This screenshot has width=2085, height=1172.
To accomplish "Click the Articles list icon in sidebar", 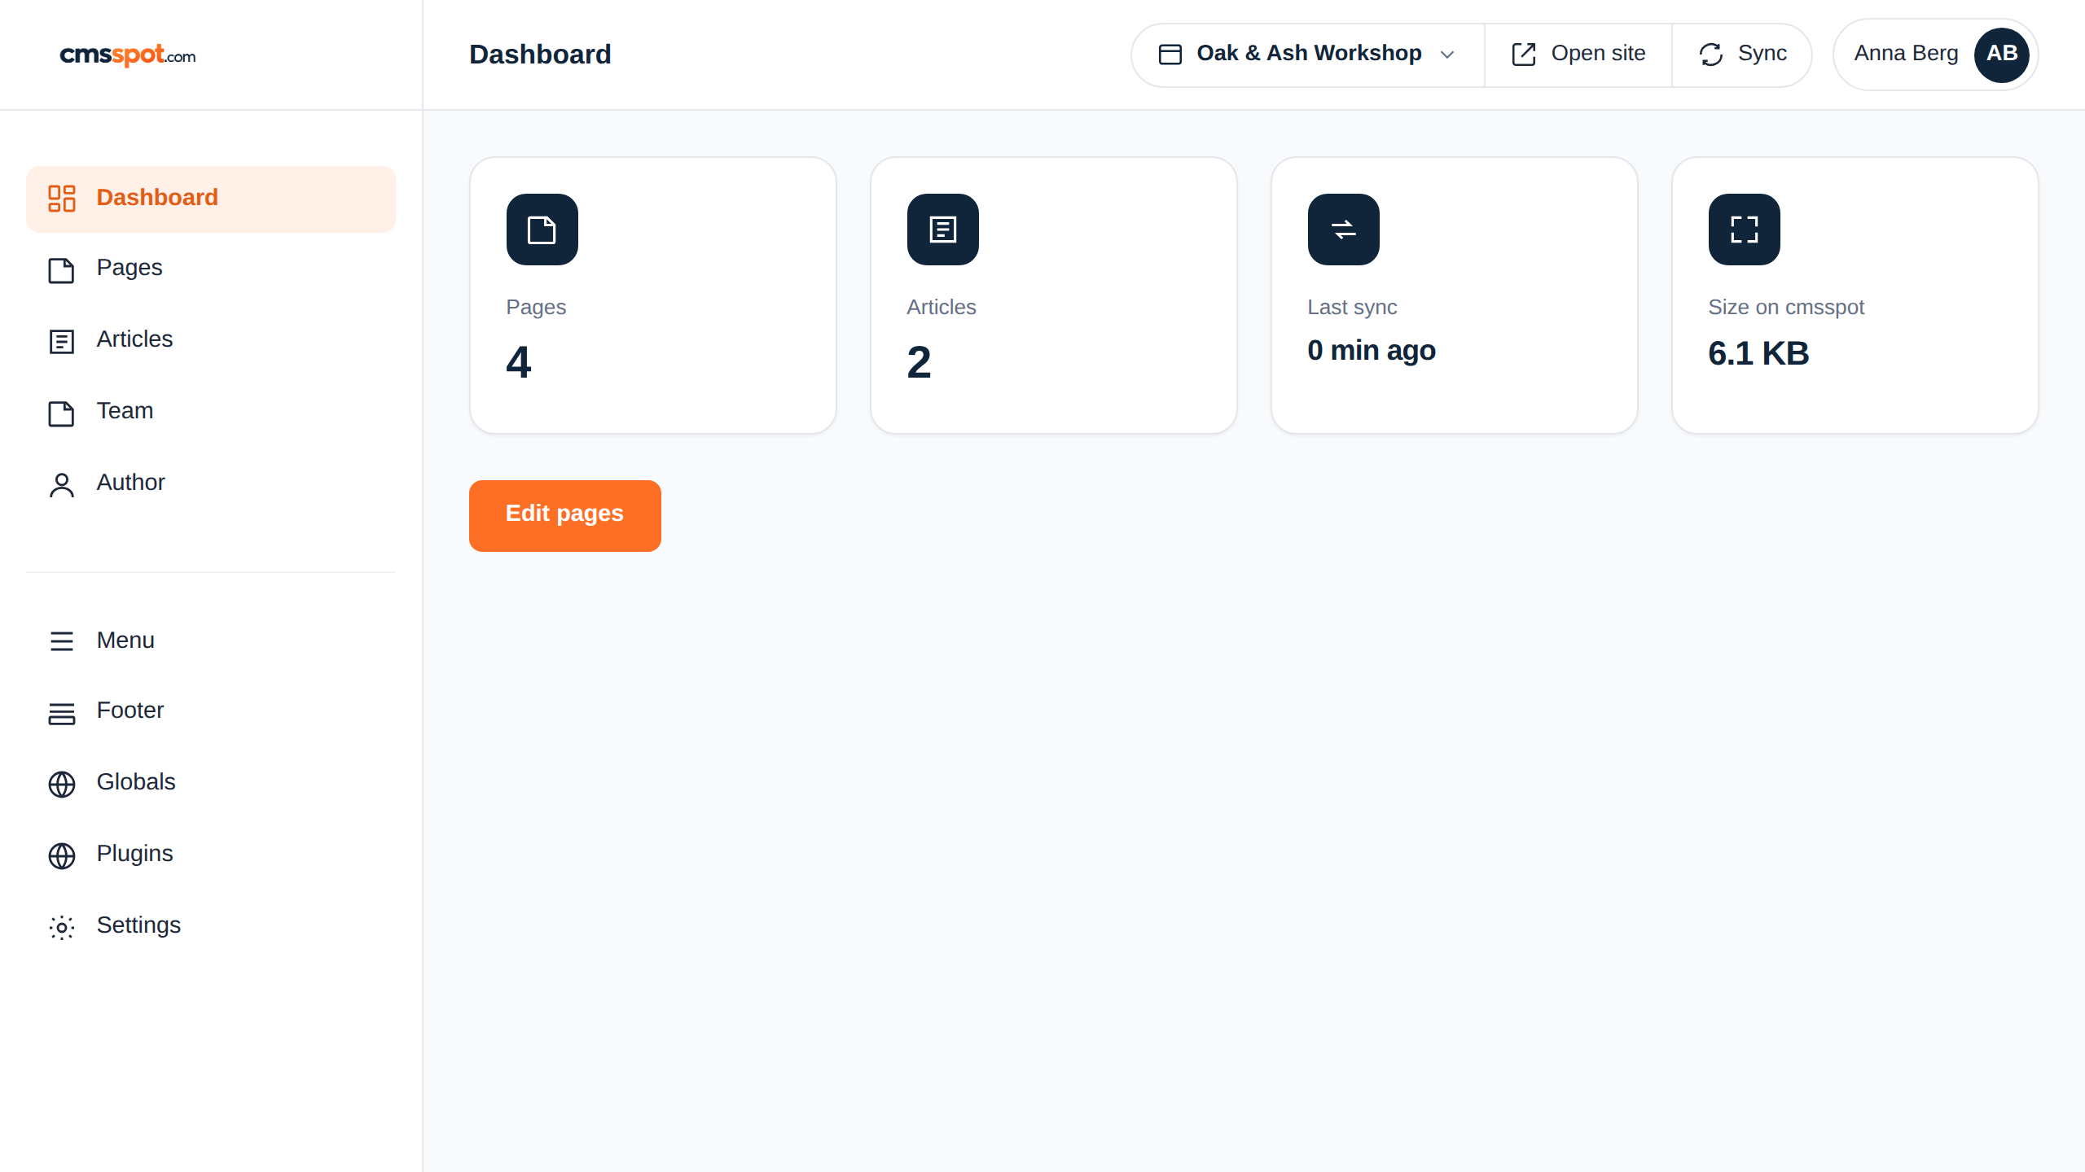I will tap(62, 341).
